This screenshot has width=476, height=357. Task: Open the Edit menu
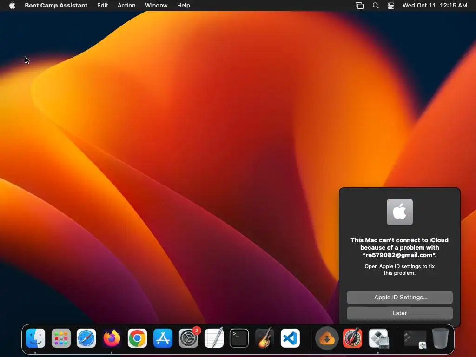[x=102, y=6]
